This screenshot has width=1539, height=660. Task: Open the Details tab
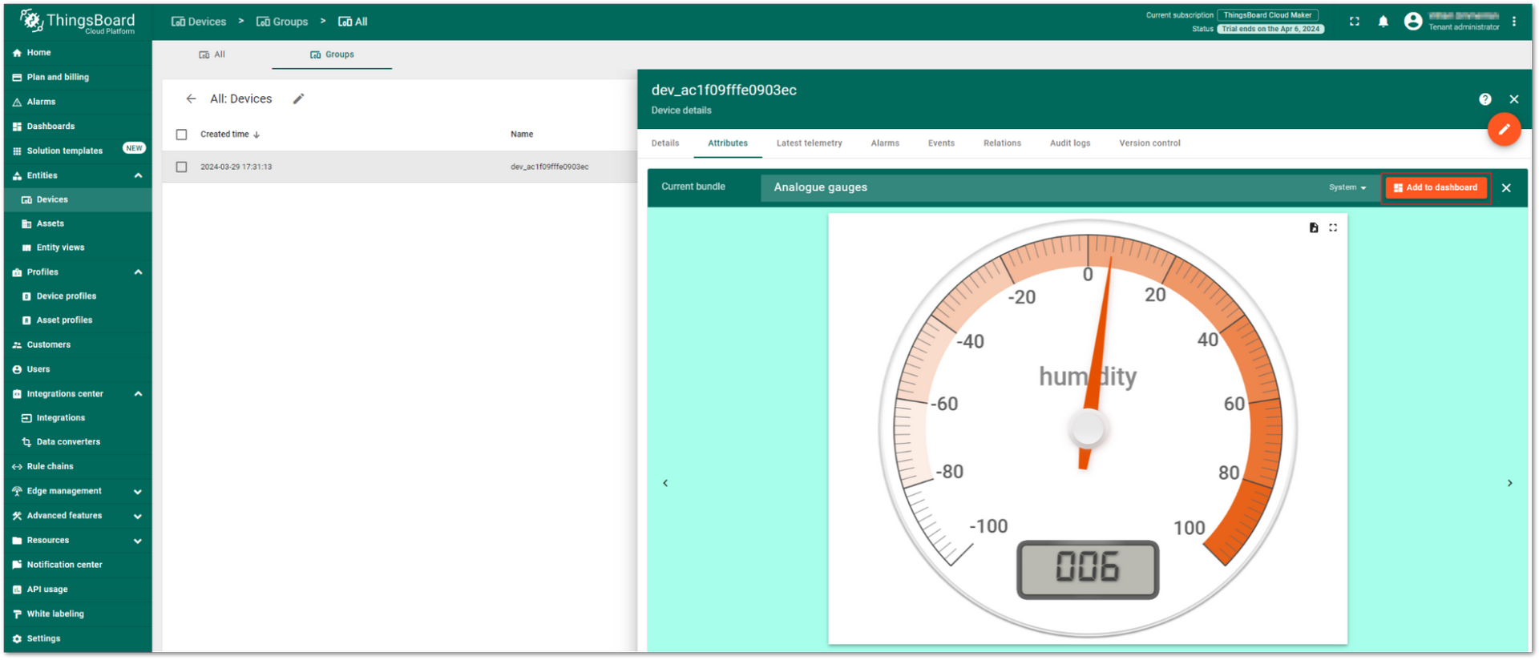665,143
